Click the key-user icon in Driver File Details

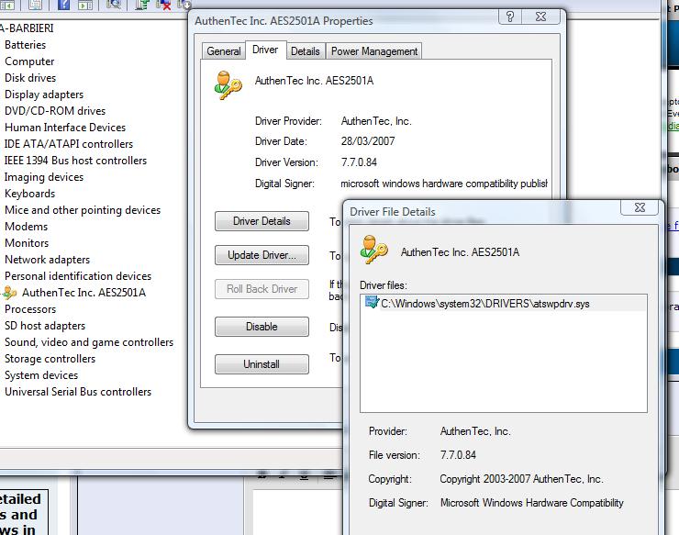[373, 249]
